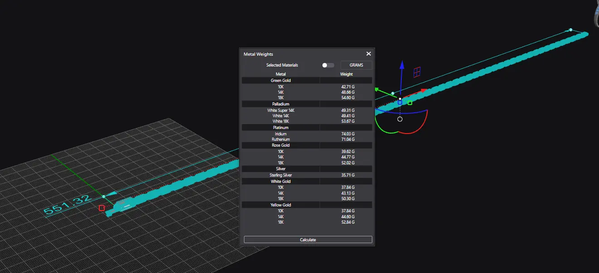The image size is (599, 273).
Task: Click the Weight column header
Action: point(346,74)
